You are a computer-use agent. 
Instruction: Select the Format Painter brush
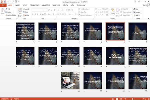point(6,15)
